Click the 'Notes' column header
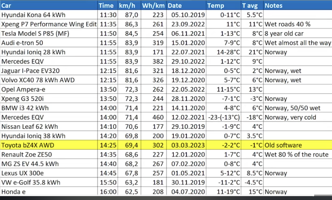Viewport: 332px width, 200px height. point(298,5)
